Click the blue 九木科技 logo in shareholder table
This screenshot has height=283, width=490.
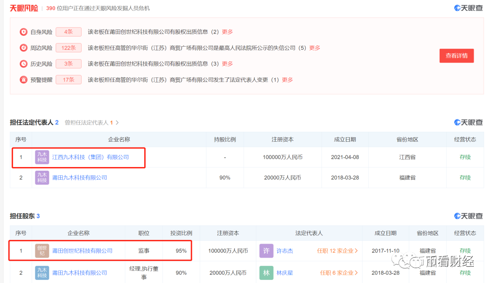(x=42, y=273)
